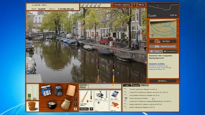Image resolution: width=205 pixels, height=115 pixels.
Task: Click the event about Карася золотого
Action: pyautogui.click(x=149, y=92)
